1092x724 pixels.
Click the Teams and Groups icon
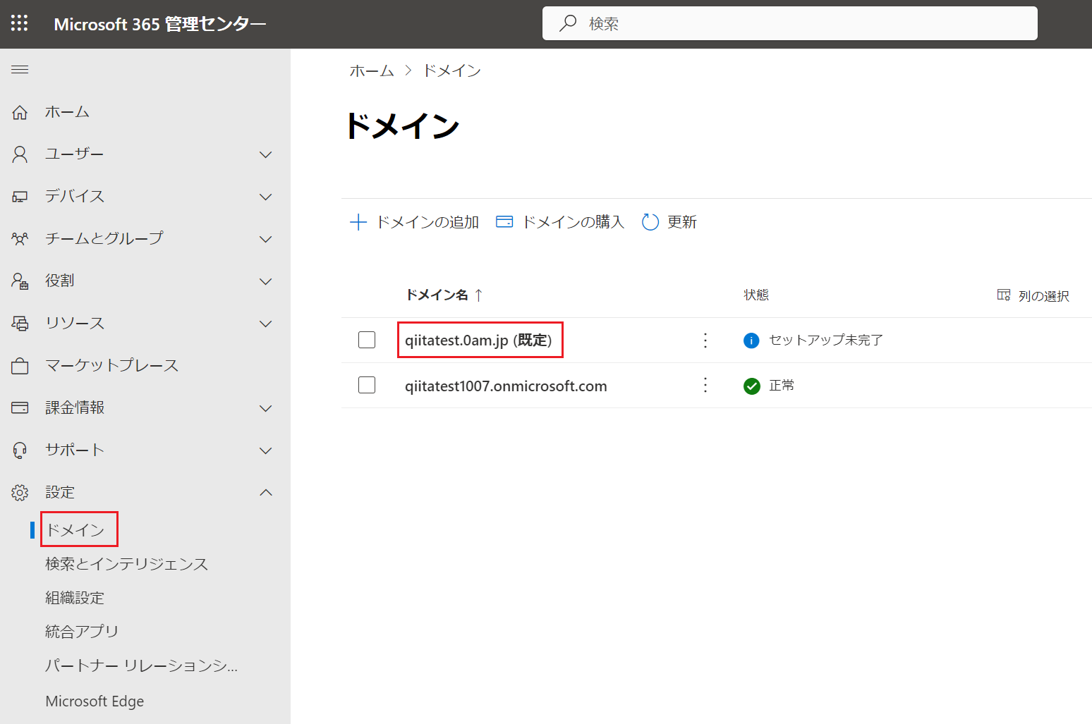click(20, 239)
